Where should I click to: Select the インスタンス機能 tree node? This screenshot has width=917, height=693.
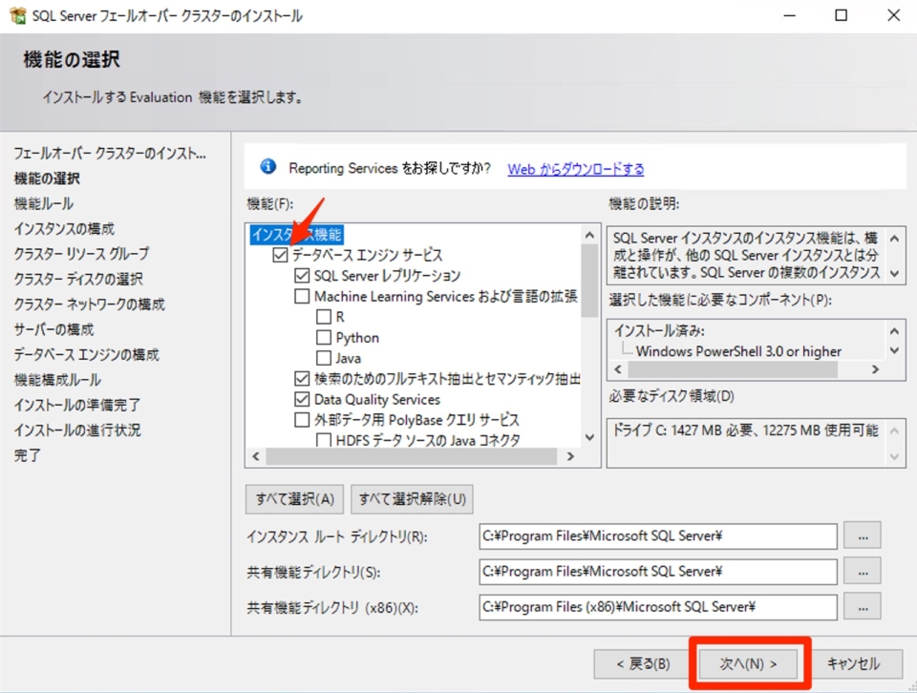click(296, 234)
